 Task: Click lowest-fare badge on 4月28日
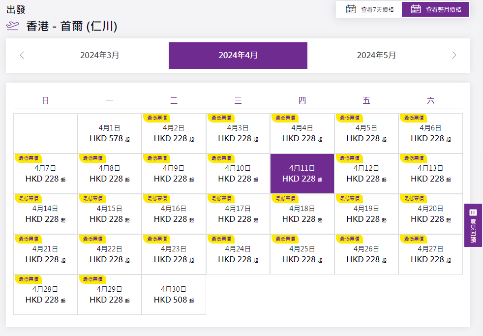[29, 279]
